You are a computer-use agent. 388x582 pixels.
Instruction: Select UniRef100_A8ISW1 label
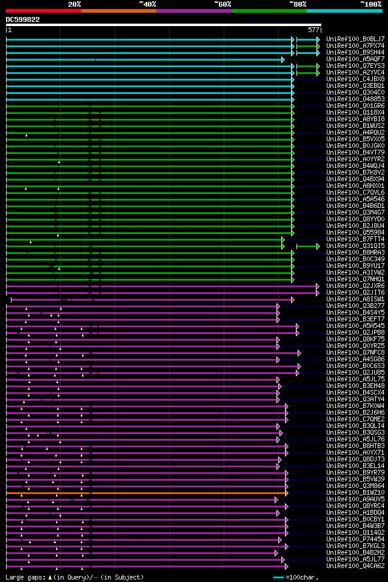355,299
